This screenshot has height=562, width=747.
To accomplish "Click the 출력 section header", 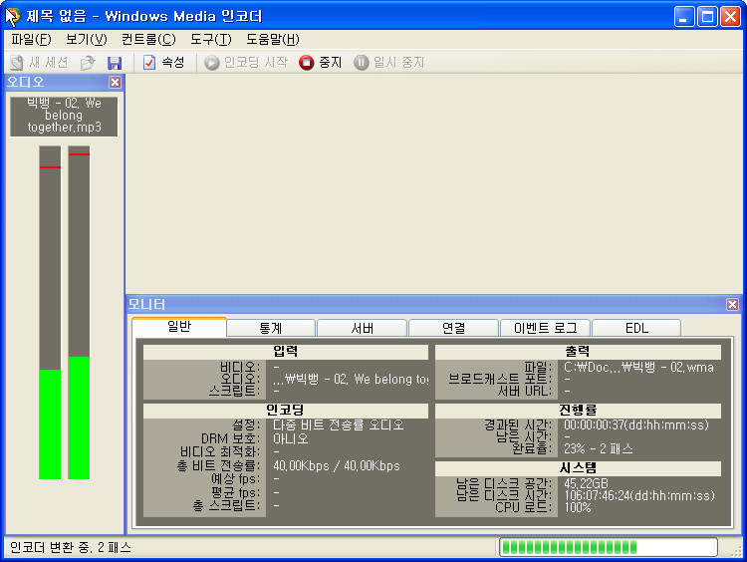I will point(578,352).
